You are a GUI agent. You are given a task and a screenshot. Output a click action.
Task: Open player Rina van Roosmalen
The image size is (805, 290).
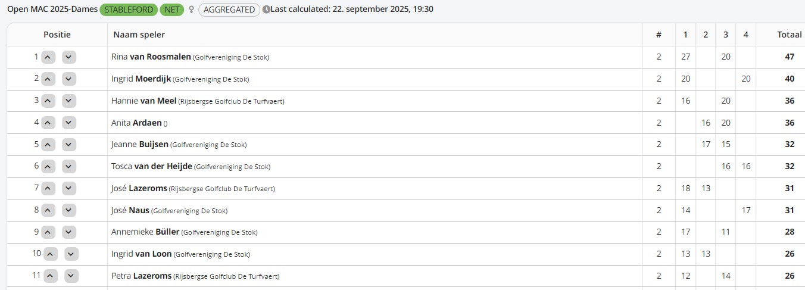click(x=151, y=57)
